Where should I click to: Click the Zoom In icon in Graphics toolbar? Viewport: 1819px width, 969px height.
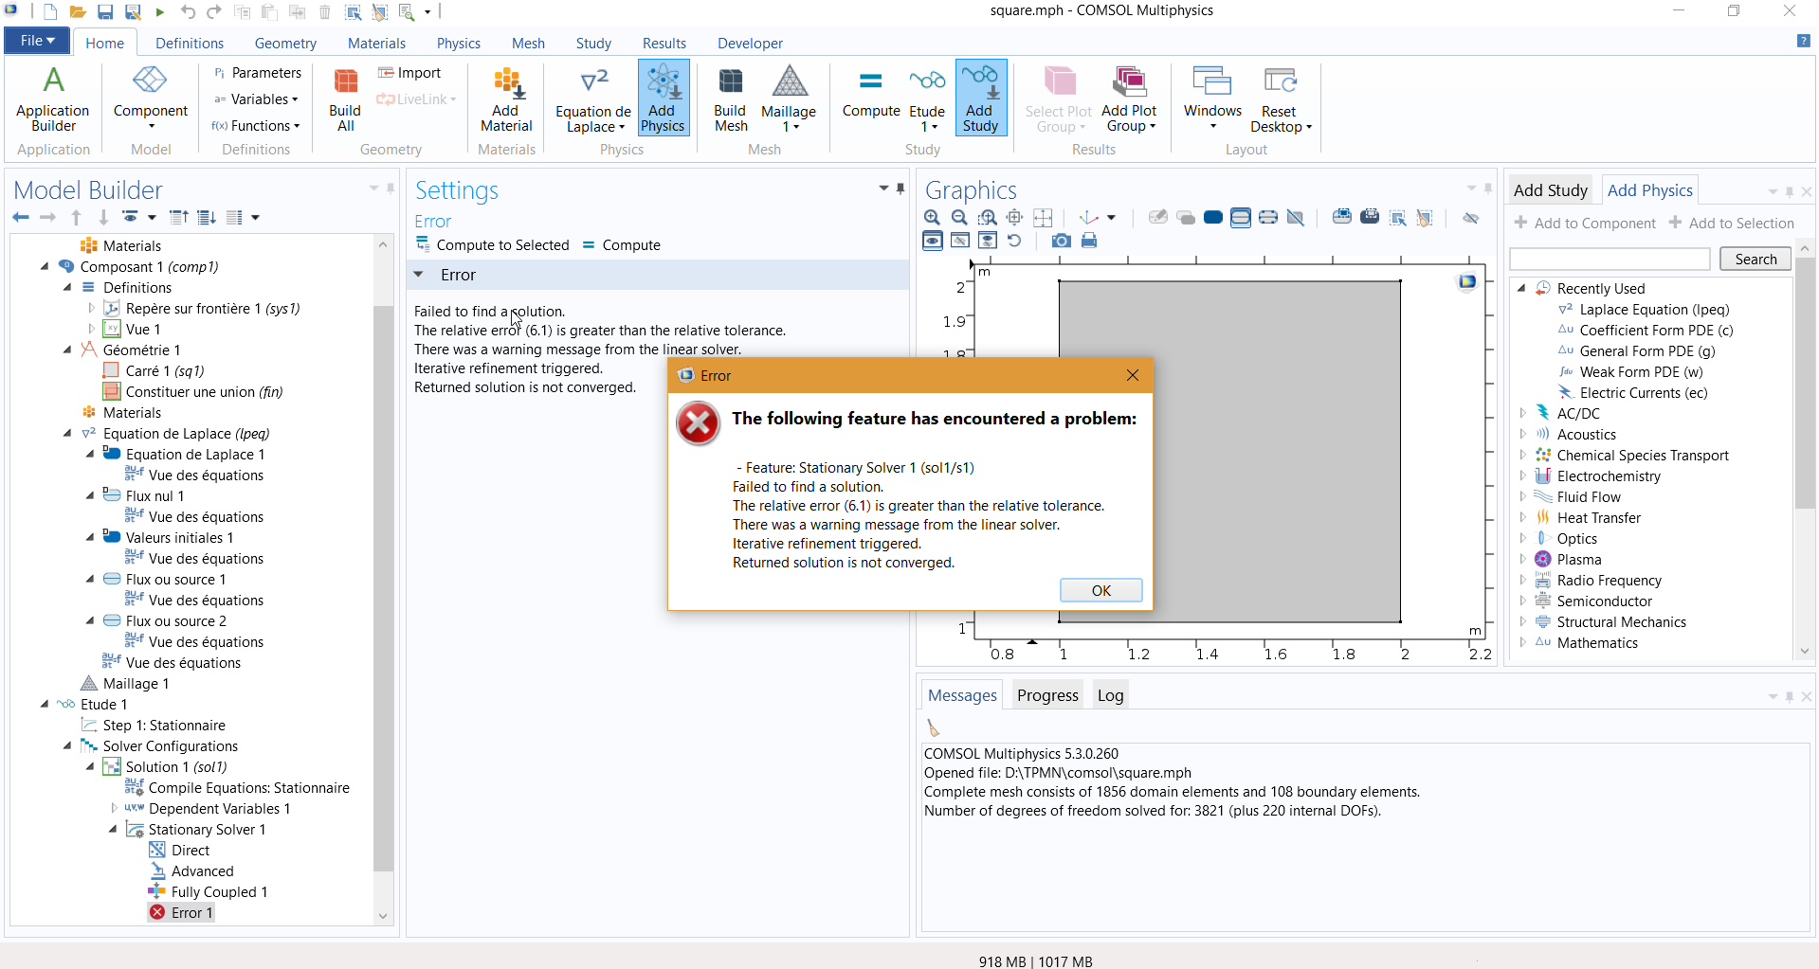coord(933,218)
